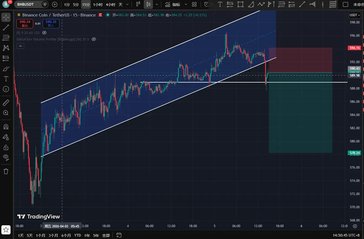The image size is (364, 239).
Task: Switch to the 天 daily timeframe
Action: [121, 4]
